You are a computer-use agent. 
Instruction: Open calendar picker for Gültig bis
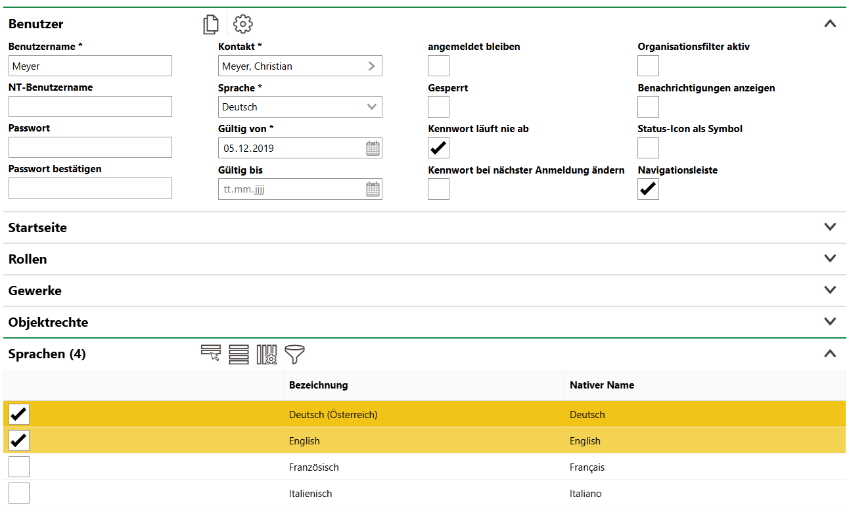(373, 190)
